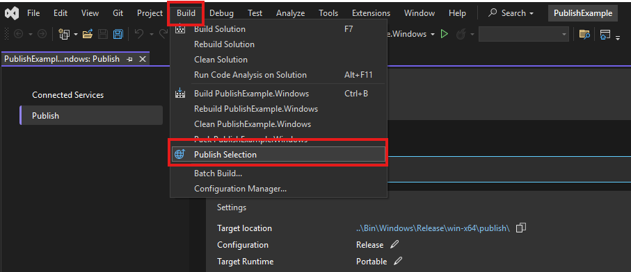631x272 pixels.
Task: Select Run Code Analysis on Solution
Action: click(278, 75)
